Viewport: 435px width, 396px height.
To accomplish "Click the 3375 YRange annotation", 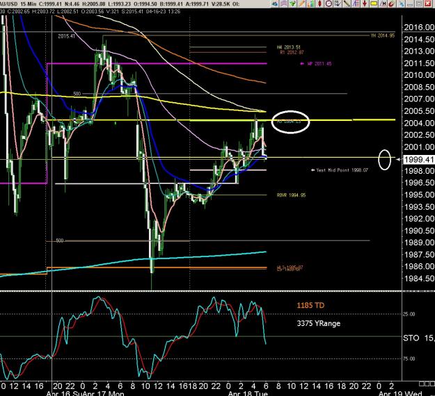I will click(319, 324).
